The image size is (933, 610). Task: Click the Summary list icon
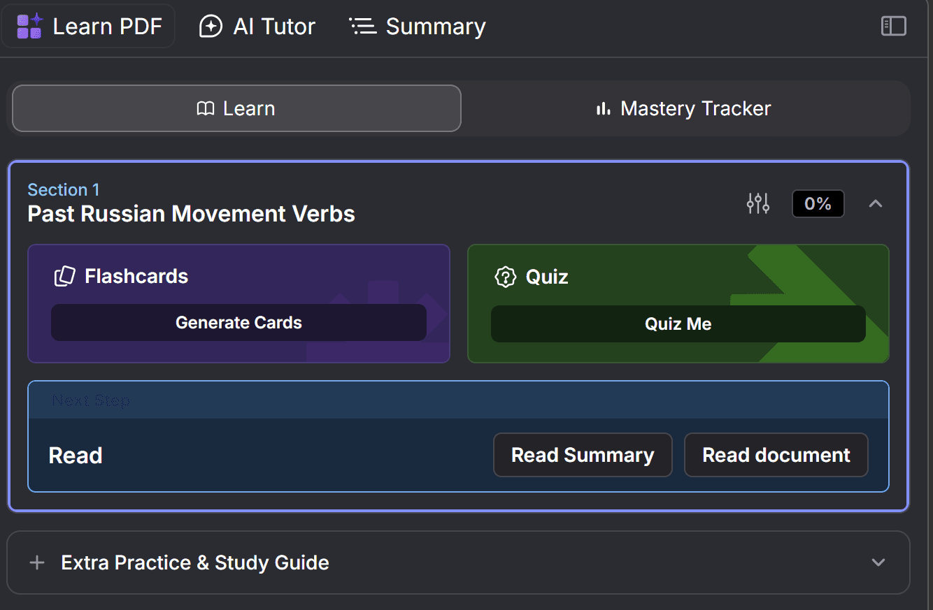pos(362,26)
